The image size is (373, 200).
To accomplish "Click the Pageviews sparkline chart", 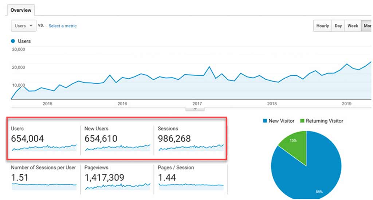I will (118, 186).
